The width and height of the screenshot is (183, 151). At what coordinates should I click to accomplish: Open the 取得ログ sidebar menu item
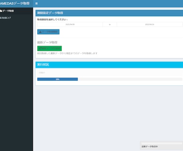click(16, 18)
